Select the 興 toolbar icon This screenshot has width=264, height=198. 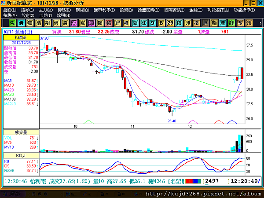[187, 23]
